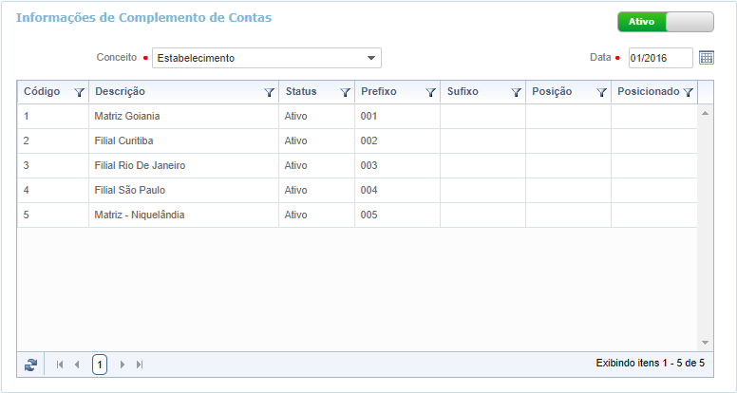Go to the last page of results
This screenshot has width=737, height=393.
click(140, 365)
